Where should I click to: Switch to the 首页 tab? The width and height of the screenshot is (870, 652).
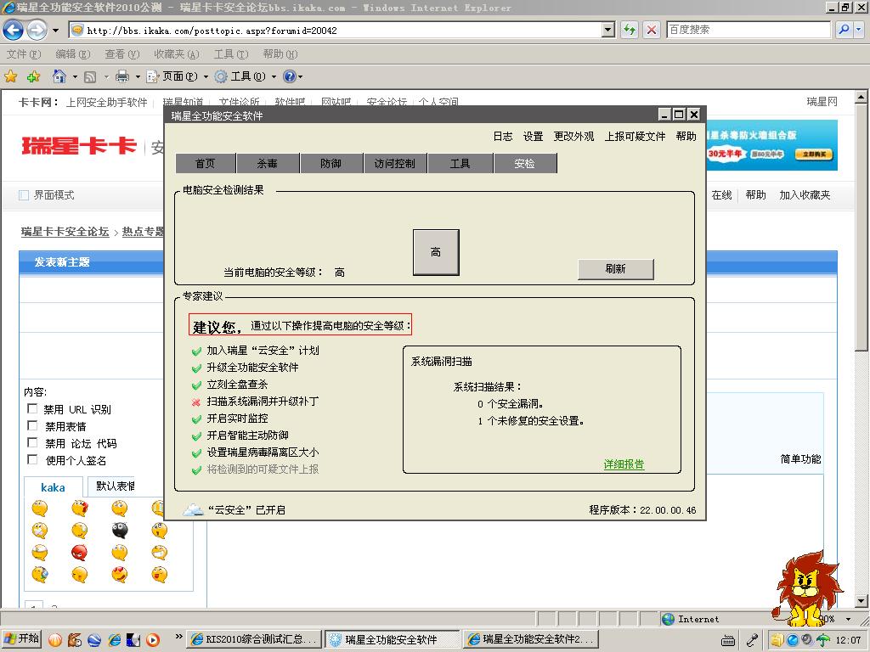(206, 164)
